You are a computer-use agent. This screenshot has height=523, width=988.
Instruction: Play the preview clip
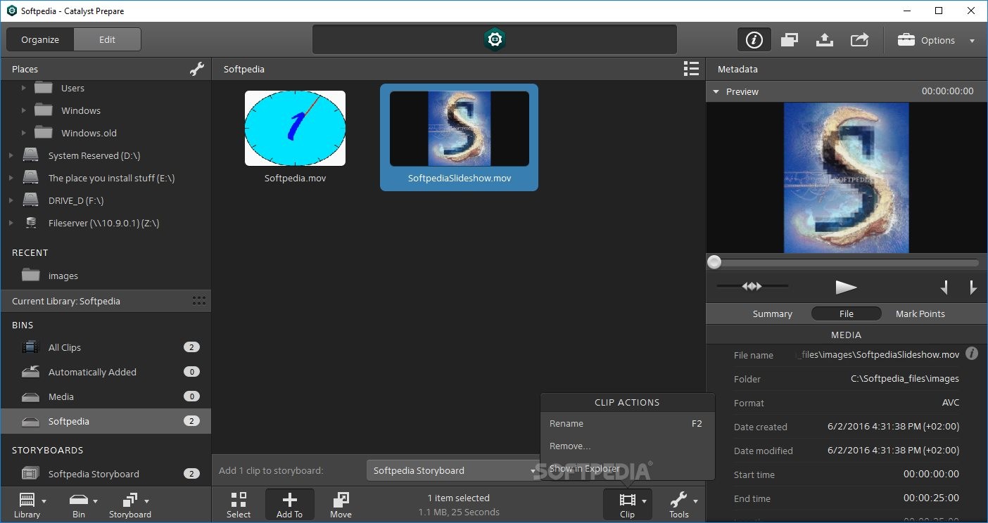click(846, 287)
